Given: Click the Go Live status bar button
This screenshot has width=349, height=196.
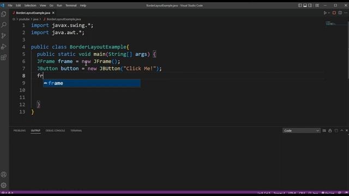Looking at the screenshot, I should tap(328, 193).
